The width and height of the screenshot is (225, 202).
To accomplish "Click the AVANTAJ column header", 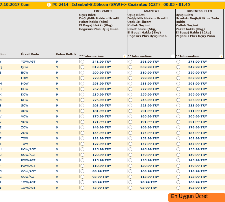I will pyautogui.click(x=151, y=11).
